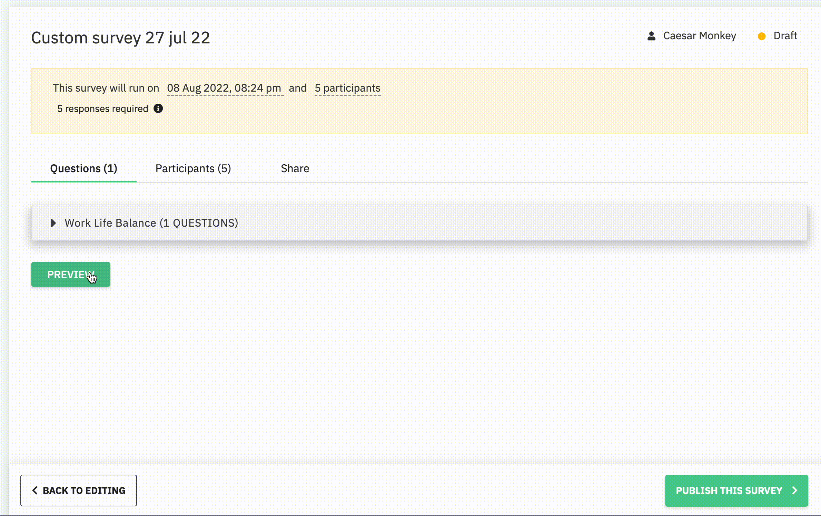The image size is (821, 516).
Task: Click the Caesar Monkey owner name
Action: coord(700,36)
